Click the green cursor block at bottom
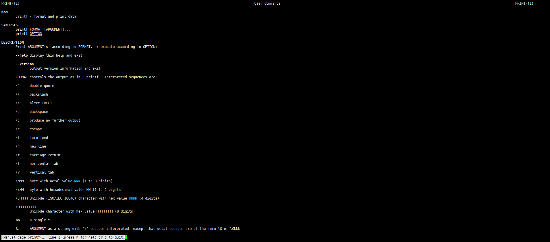Image resolution: width=550 pixels, height=242 pixels. click(x=126, y=237)
